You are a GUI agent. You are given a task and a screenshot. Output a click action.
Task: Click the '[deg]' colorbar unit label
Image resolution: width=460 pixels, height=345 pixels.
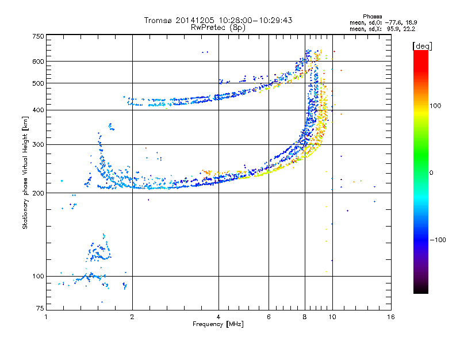point(422,46)
